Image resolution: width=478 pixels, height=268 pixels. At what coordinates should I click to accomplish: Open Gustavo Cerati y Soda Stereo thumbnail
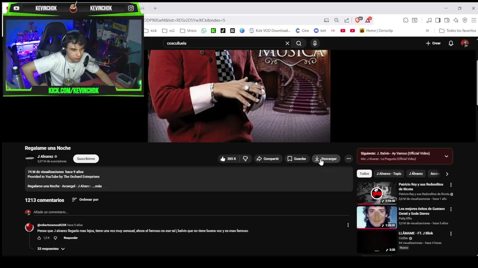[x=376, y=217]
